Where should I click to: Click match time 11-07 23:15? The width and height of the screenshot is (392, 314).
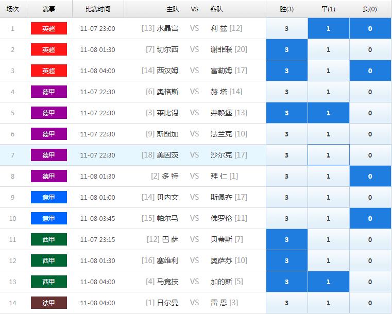tap(98, 240)
